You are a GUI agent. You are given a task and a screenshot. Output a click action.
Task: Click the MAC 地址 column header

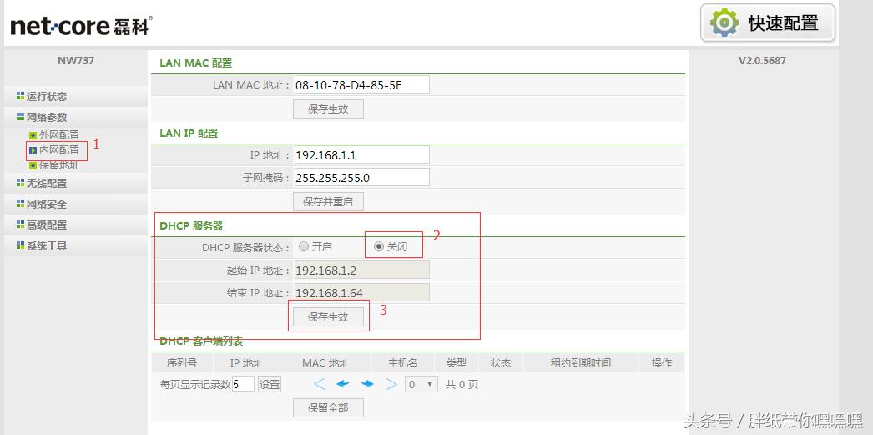325,363
